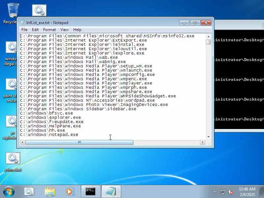
Task: Click the line ending in wmlaunch.exe
Action: tap(86, 70)
